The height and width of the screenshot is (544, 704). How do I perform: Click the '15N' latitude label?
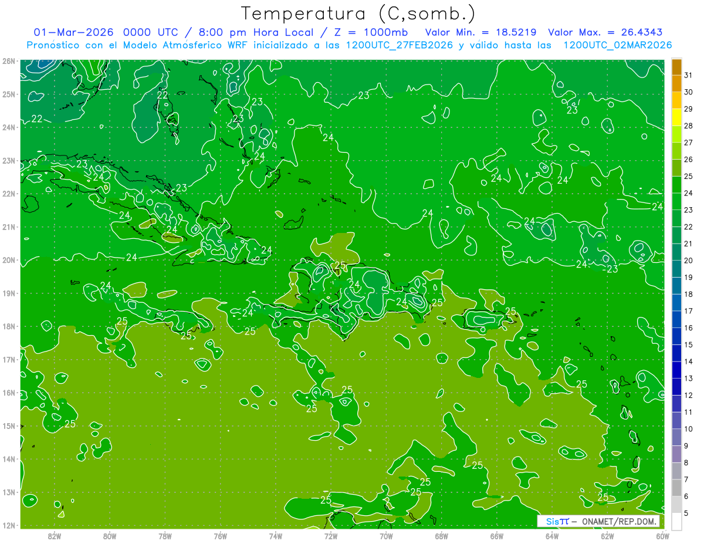point(8,425)
